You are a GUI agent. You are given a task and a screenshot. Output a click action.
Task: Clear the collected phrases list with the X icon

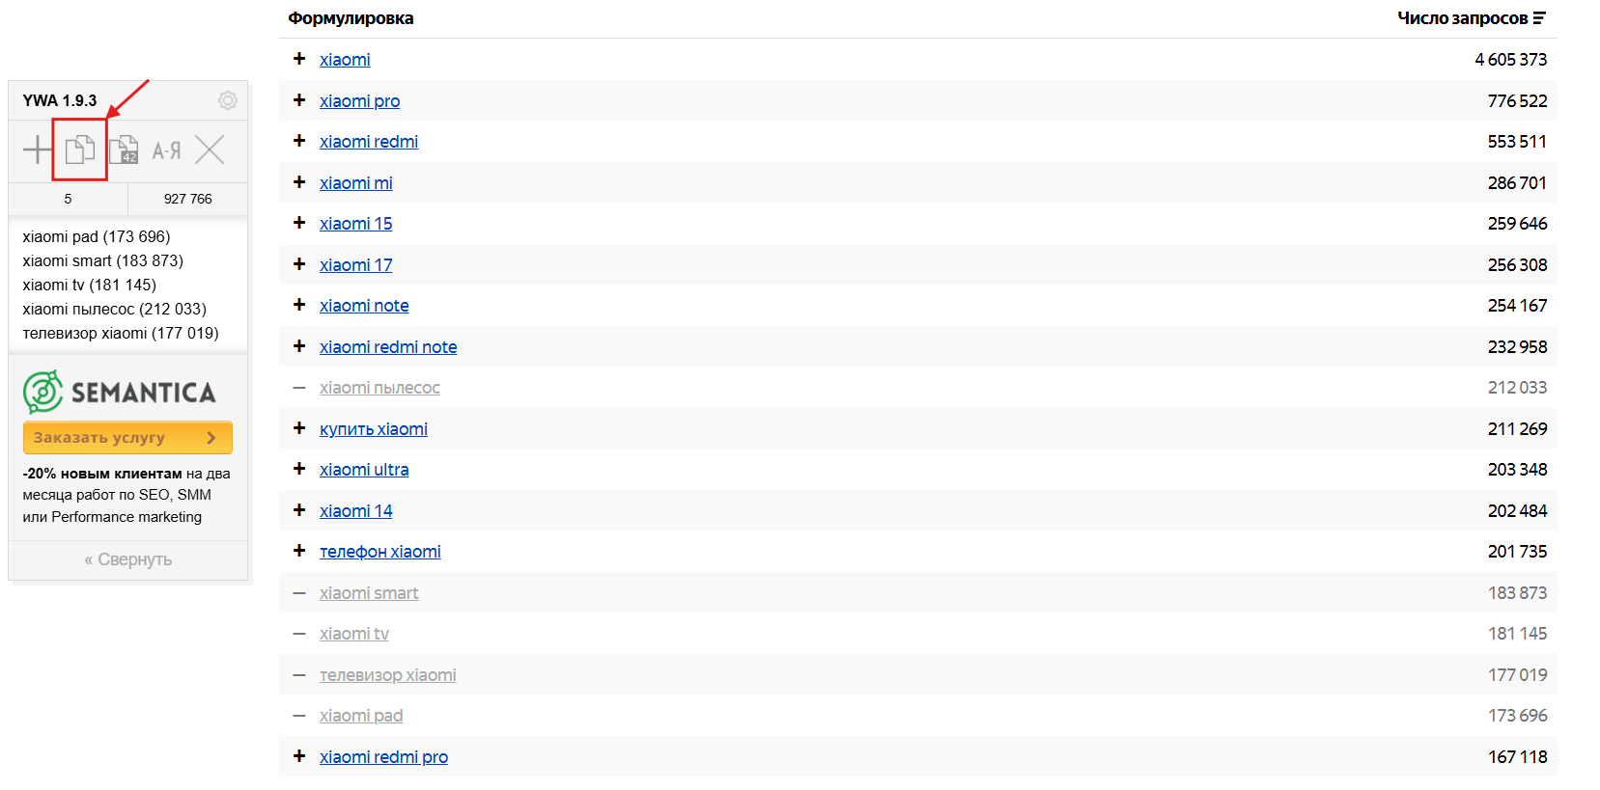pos(210,150)
